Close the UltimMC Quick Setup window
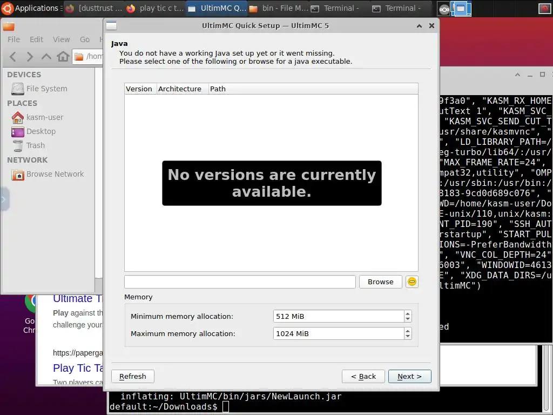553x415 pixels. click(x=431, y=26)
